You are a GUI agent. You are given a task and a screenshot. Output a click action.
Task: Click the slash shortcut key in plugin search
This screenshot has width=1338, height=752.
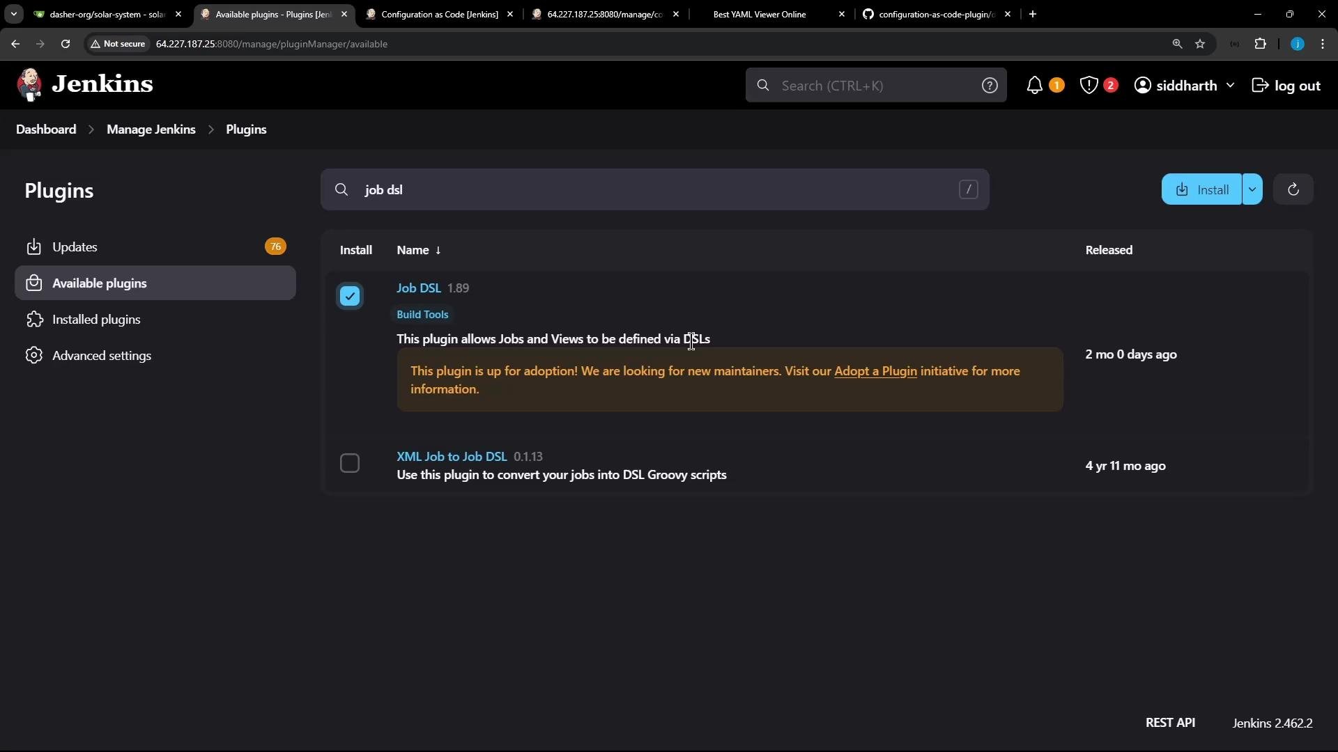[x=968, y=189]
